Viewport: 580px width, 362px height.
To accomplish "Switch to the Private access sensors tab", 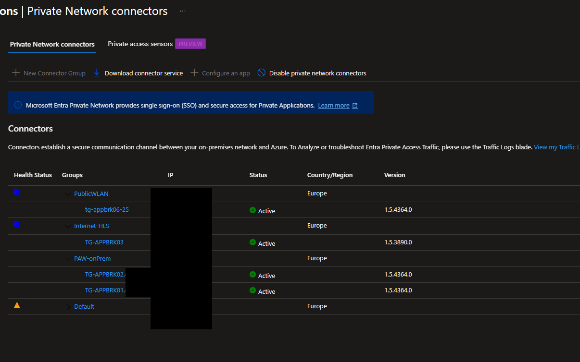I will pyautogui.click(x=140, y=44).
